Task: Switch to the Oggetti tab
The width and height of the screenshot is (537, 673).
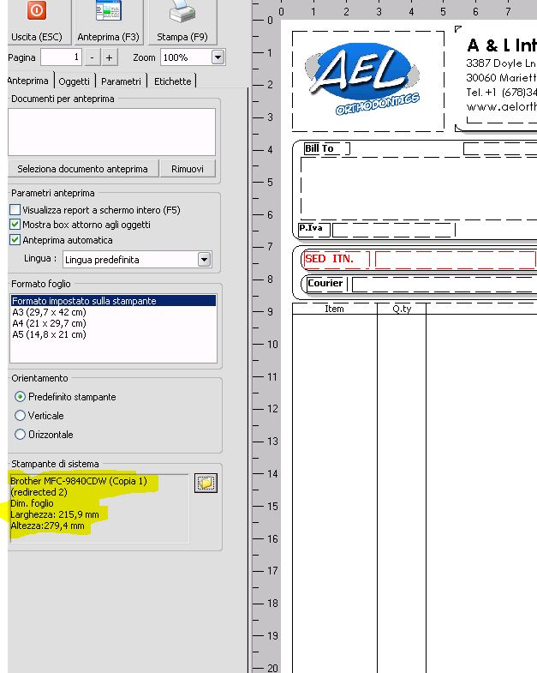Action: (75, 81)
